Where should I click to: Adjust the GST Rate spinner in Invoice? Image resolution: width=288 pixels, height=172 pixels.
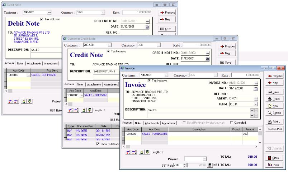185,165
